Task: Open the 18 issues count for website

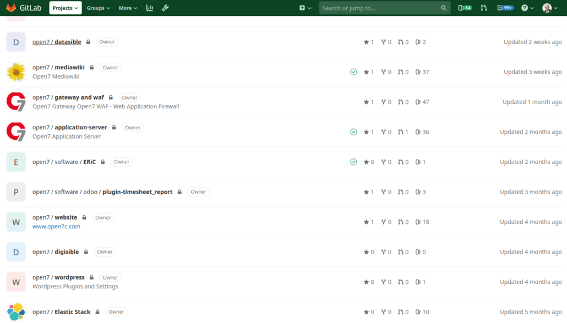Action: coord(422,222)
